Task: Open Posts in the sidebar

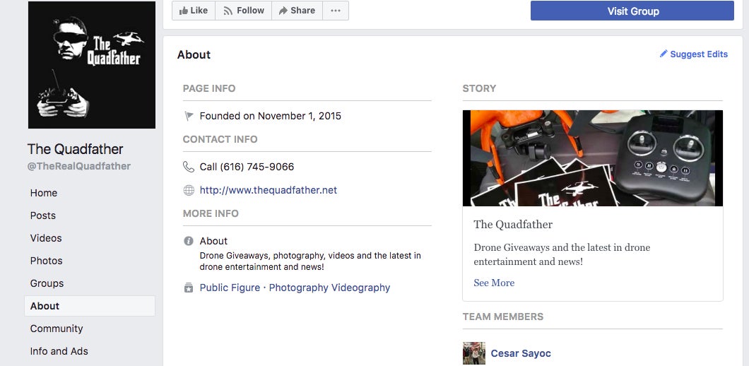Action: [43, 216]
